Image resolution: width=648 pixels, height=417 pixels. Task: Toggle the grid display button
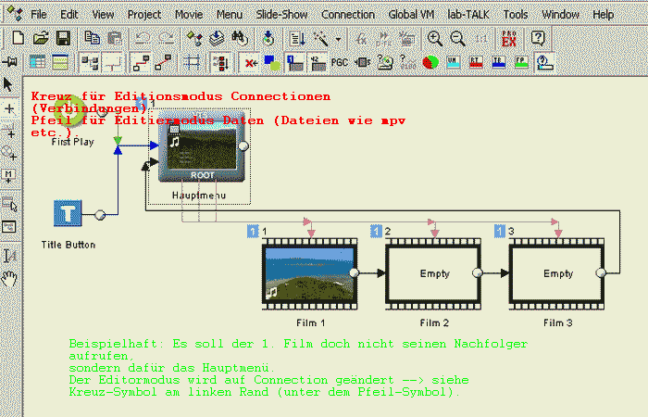193,62
